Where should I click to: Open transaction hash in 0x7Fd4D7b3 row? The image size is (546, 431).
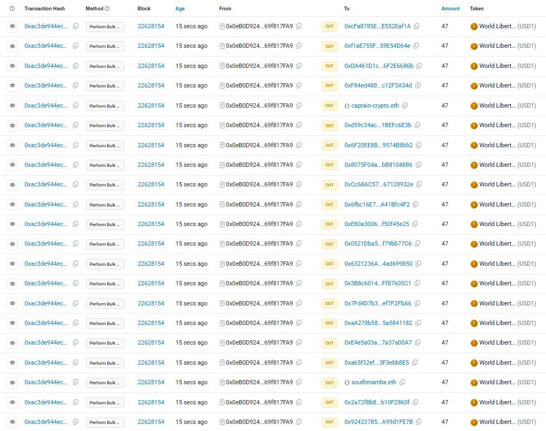coord(46,303)
